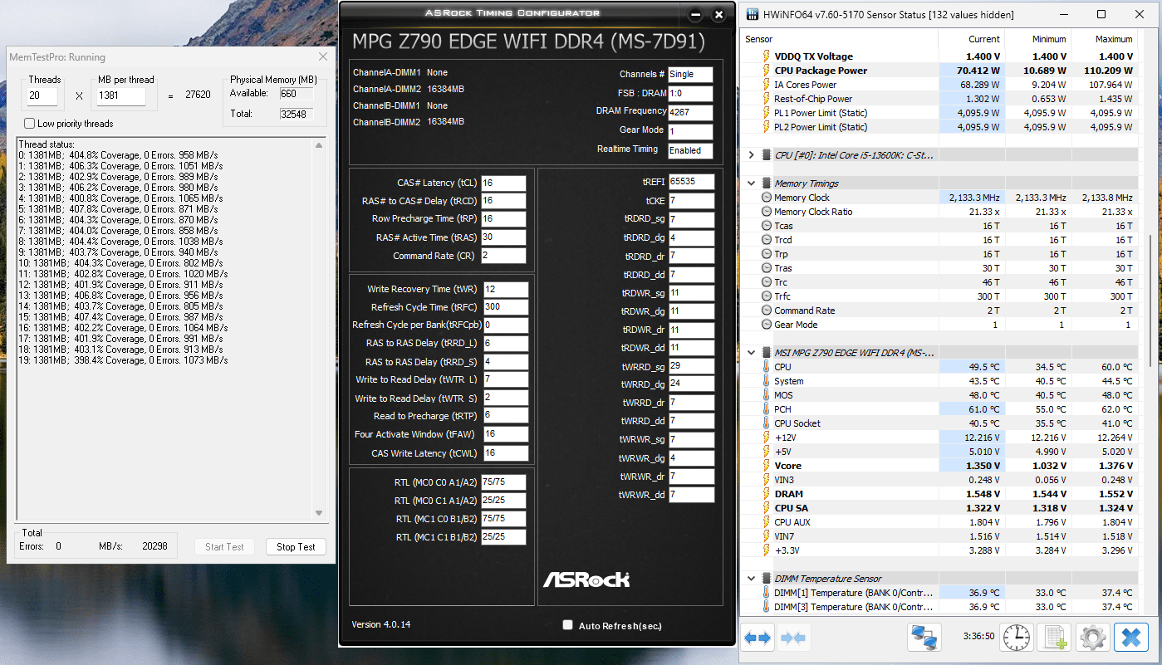This screenshot has height=665, width=1162.
Task: Toggle Auto Refresh(sec.) checkbox in ASRock
Action: pos(568,625)
